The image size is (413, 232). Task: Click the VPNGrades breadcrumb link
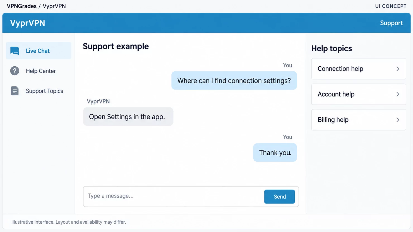pos(21,6)
